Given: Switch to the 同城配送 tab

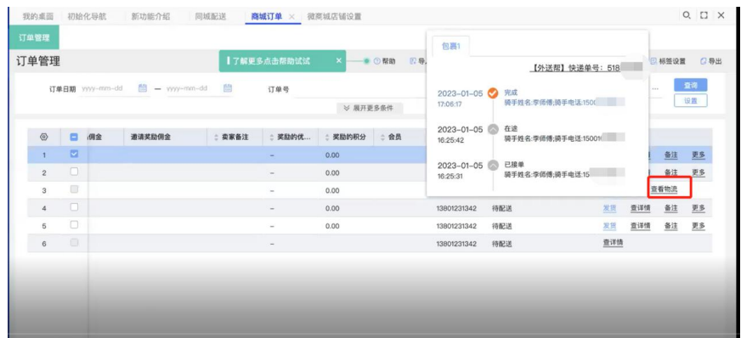Looking at the screenshot, I should click(210, 16).
